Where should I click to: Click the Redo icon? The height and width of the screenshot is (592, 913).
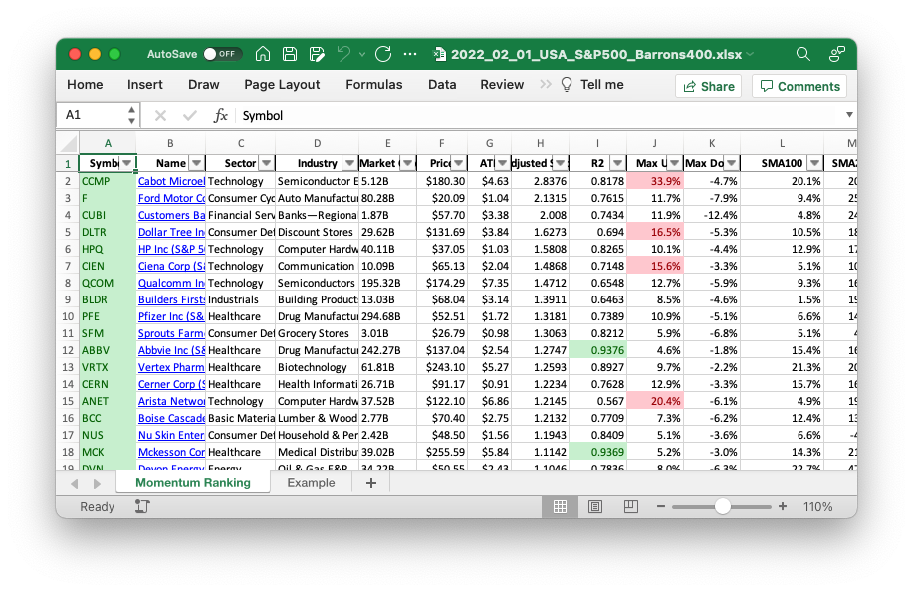[x=383, y=54]
